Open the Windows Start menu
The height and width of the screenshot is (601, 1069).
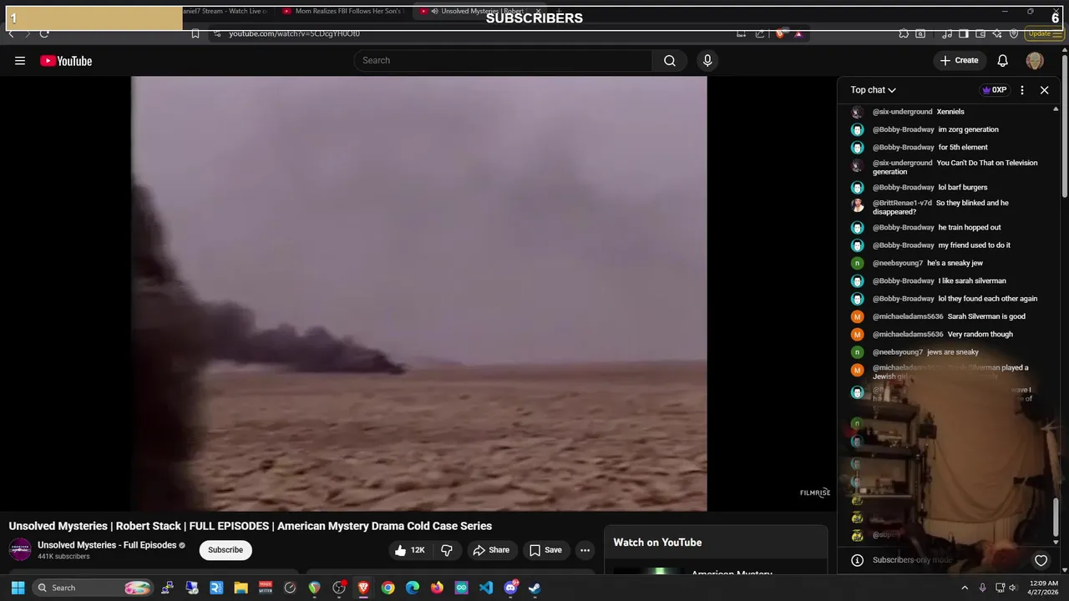[18, 588]
